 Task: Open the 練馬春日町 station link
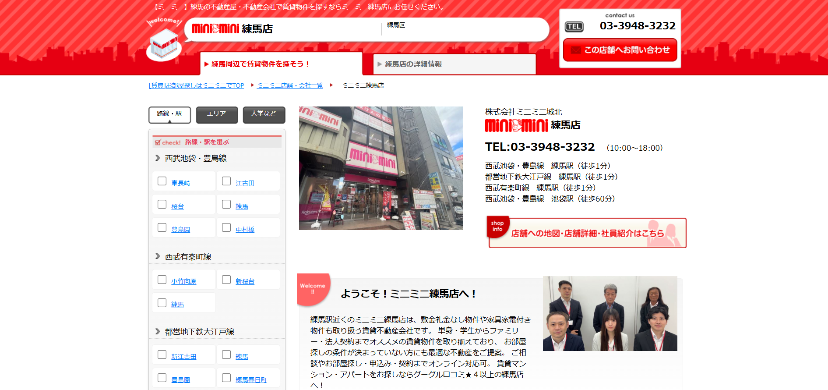251,380
